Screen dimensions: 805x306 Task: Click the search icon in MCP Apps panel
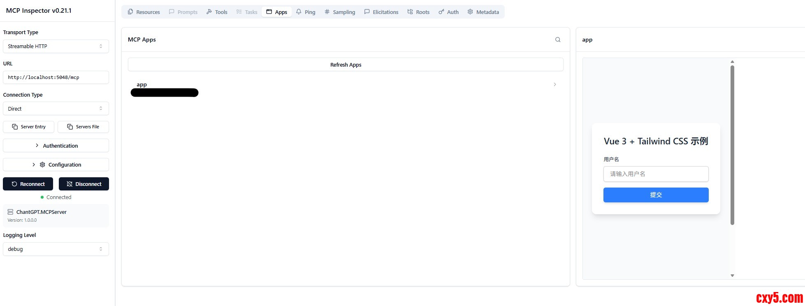(558, 40)
